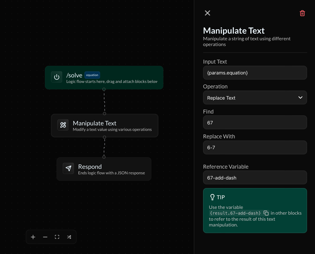
Task: Select the /solve start block
Action: [104, 78]
